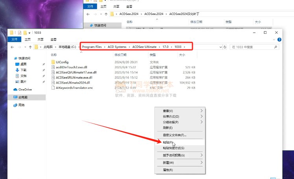Open recent locations dropdown in the 1033 window
The width and height of the screenshot is (294, 179).
[25, 47]
